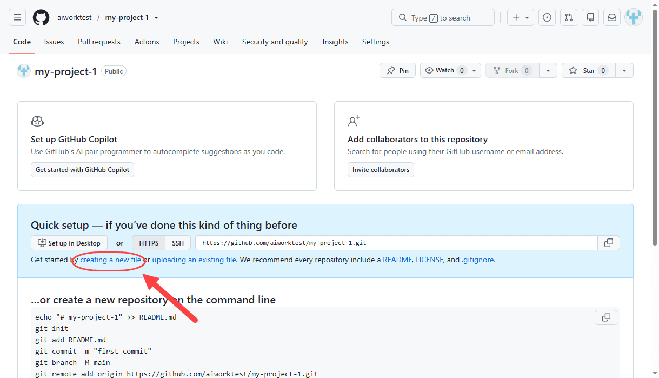This screenshot has width=659, height=378.
Task: Click the git remote add origin line
Action: click(177, 374)
